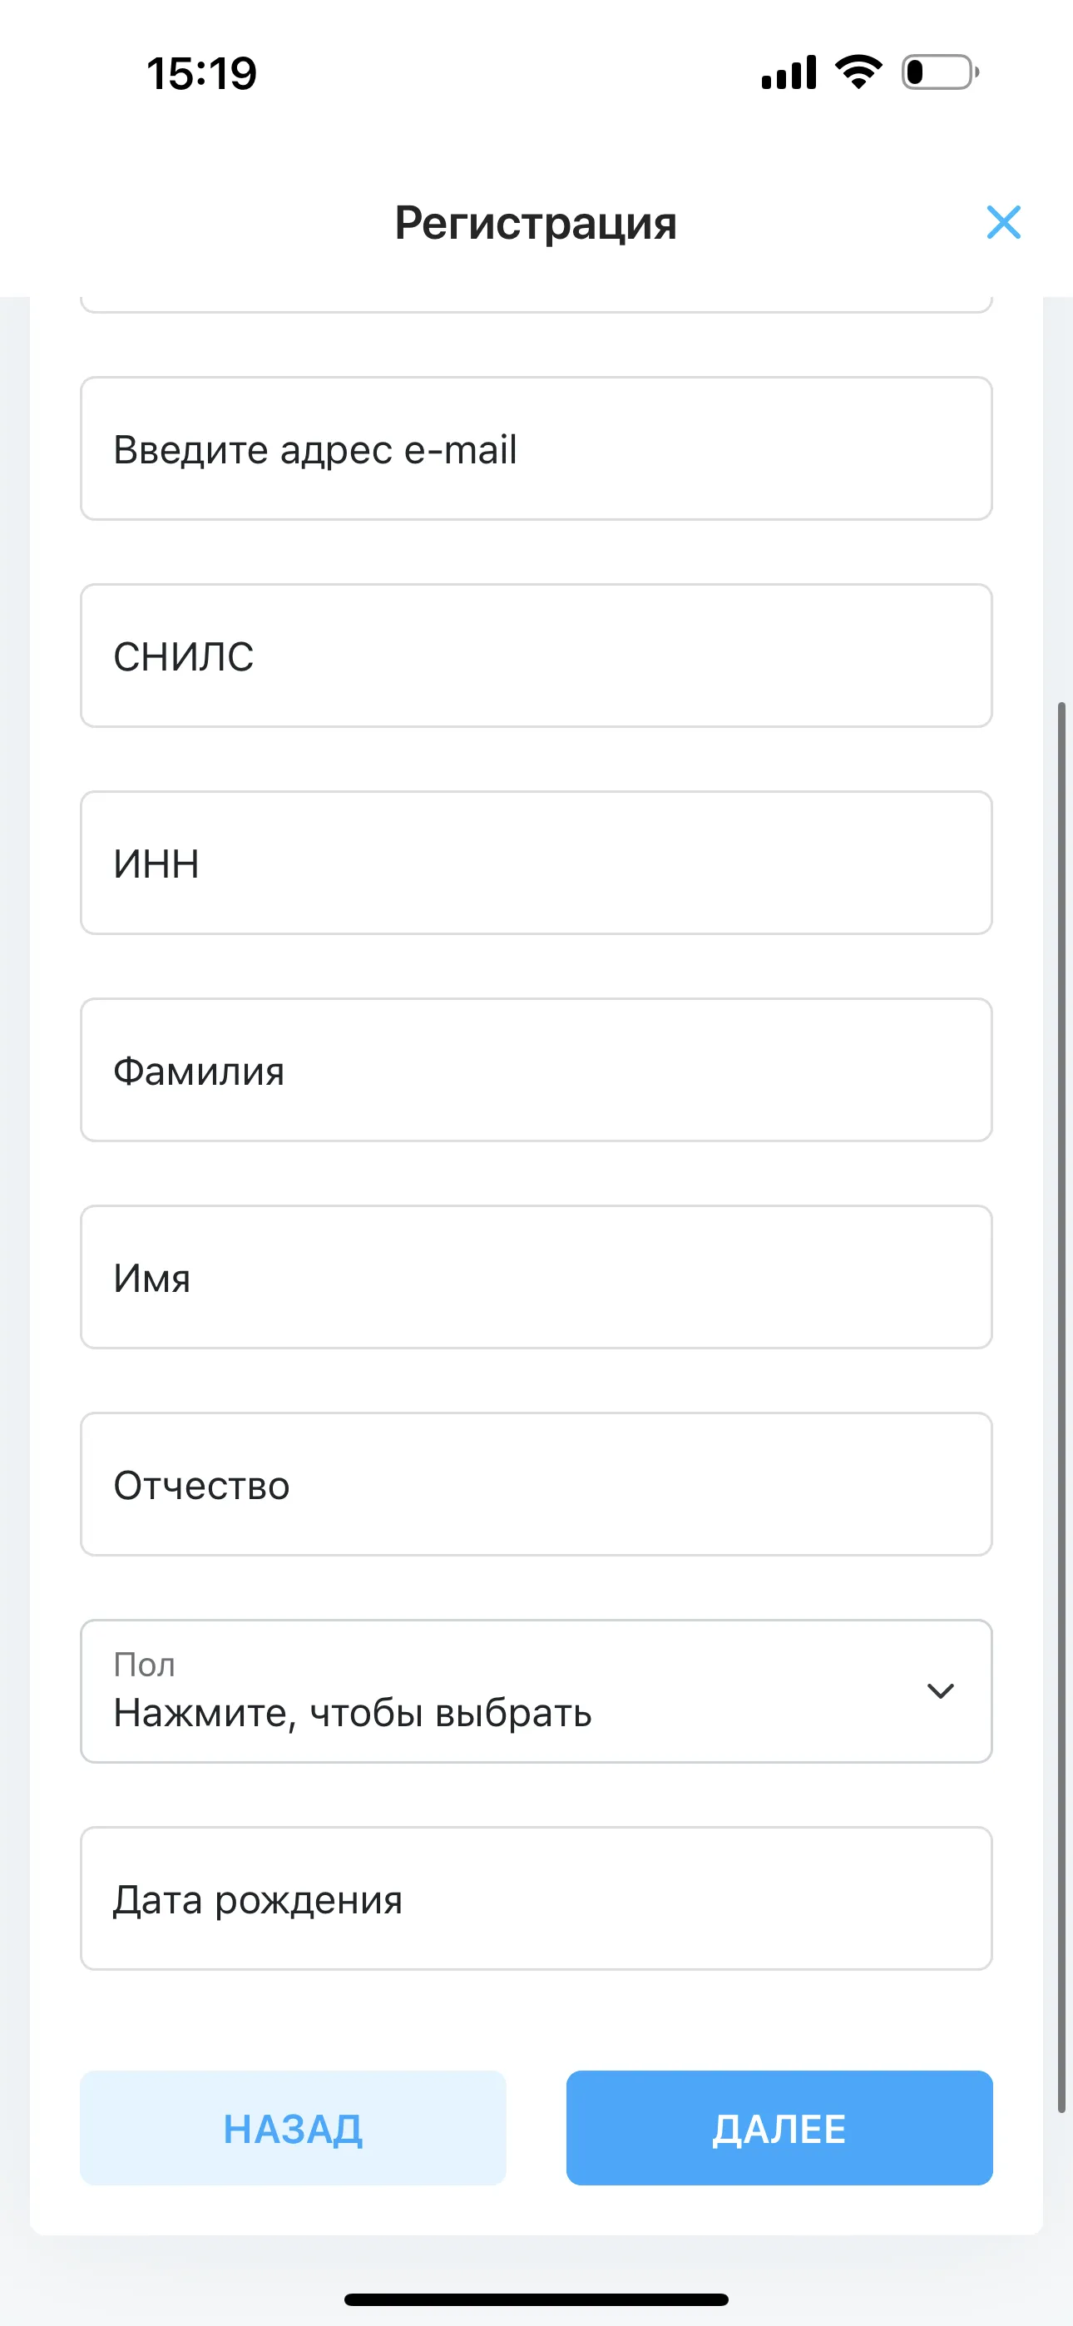
Task: Close the registration form with X icon
Action: (x=1003, y=222)
